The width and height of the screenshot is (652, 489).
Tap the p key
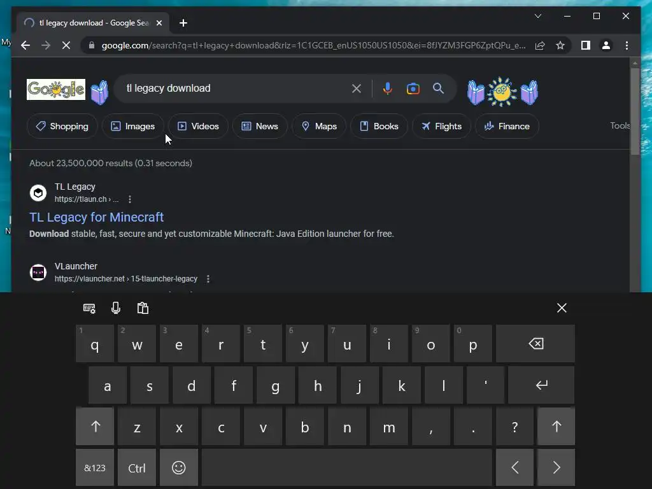coord(473,343)
